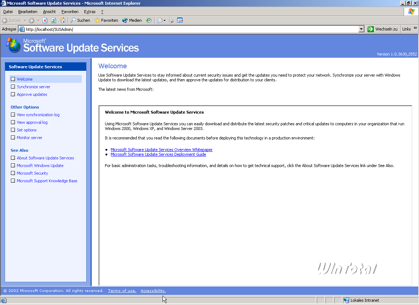419x305 pixels.
Task: Open the Approve updates page
Action: 32,94
